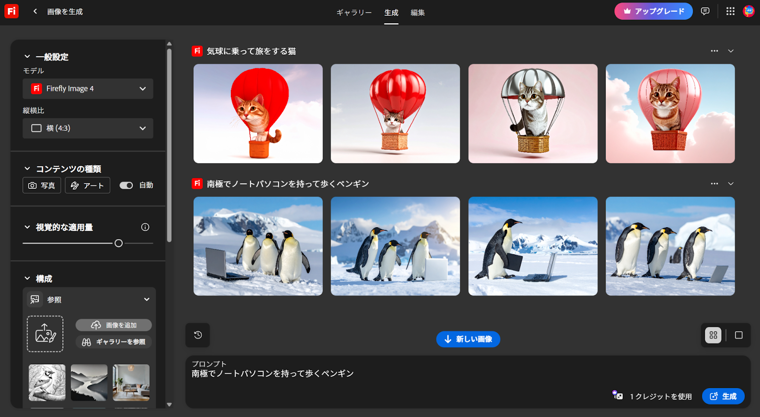
Task: Open the 横 (4:3) aspect ratio dropdown
Action: click(x=88, y=128)
